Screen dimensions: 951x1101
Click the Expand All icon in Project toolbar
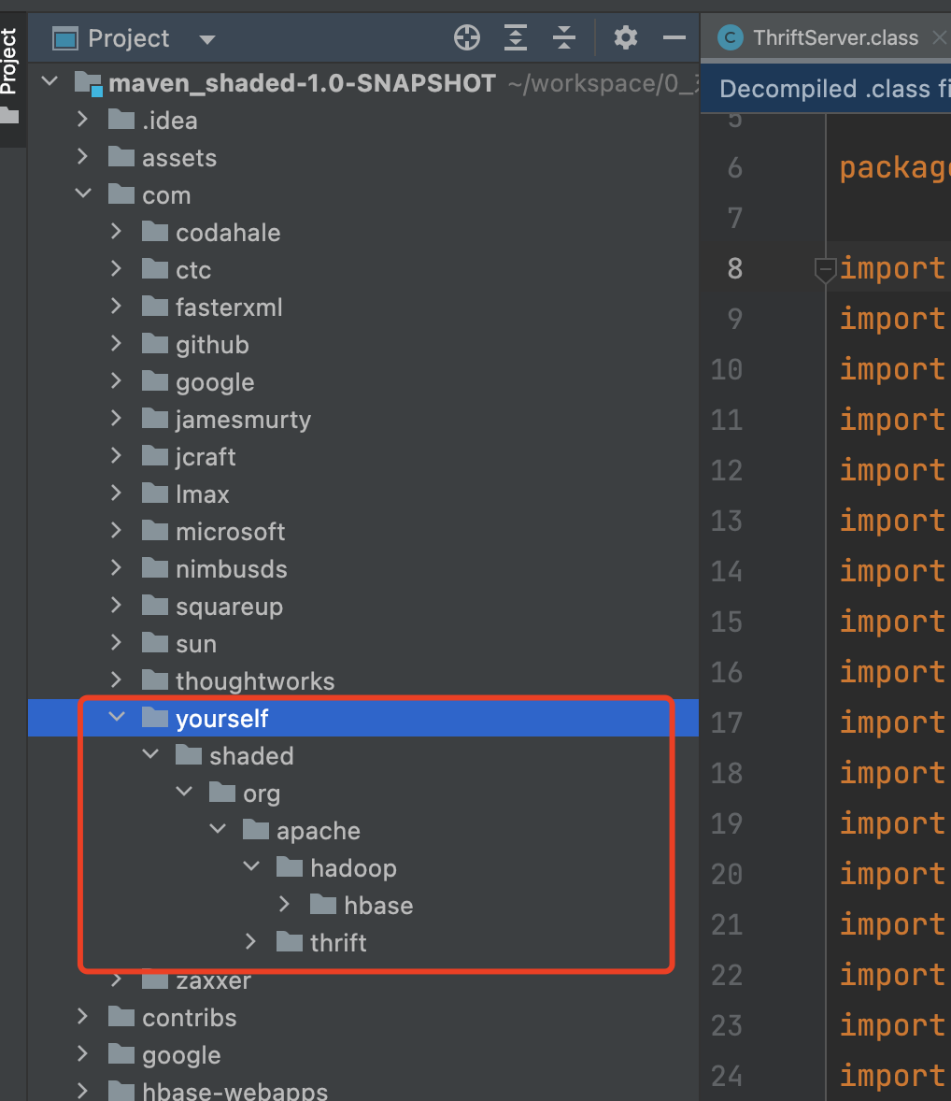click(x=515, y=37)
